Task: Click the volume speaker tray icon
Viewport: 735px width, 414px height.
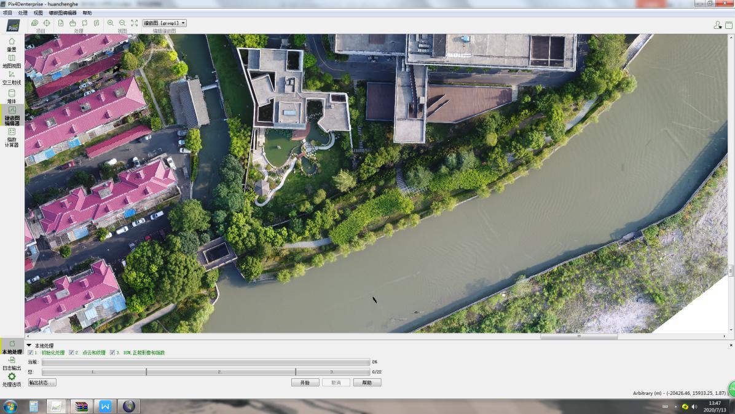Action: tap(694, 407)
